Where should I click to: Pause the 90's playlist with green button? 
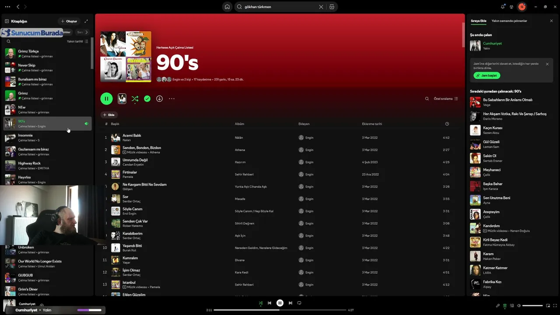(106, 98)
